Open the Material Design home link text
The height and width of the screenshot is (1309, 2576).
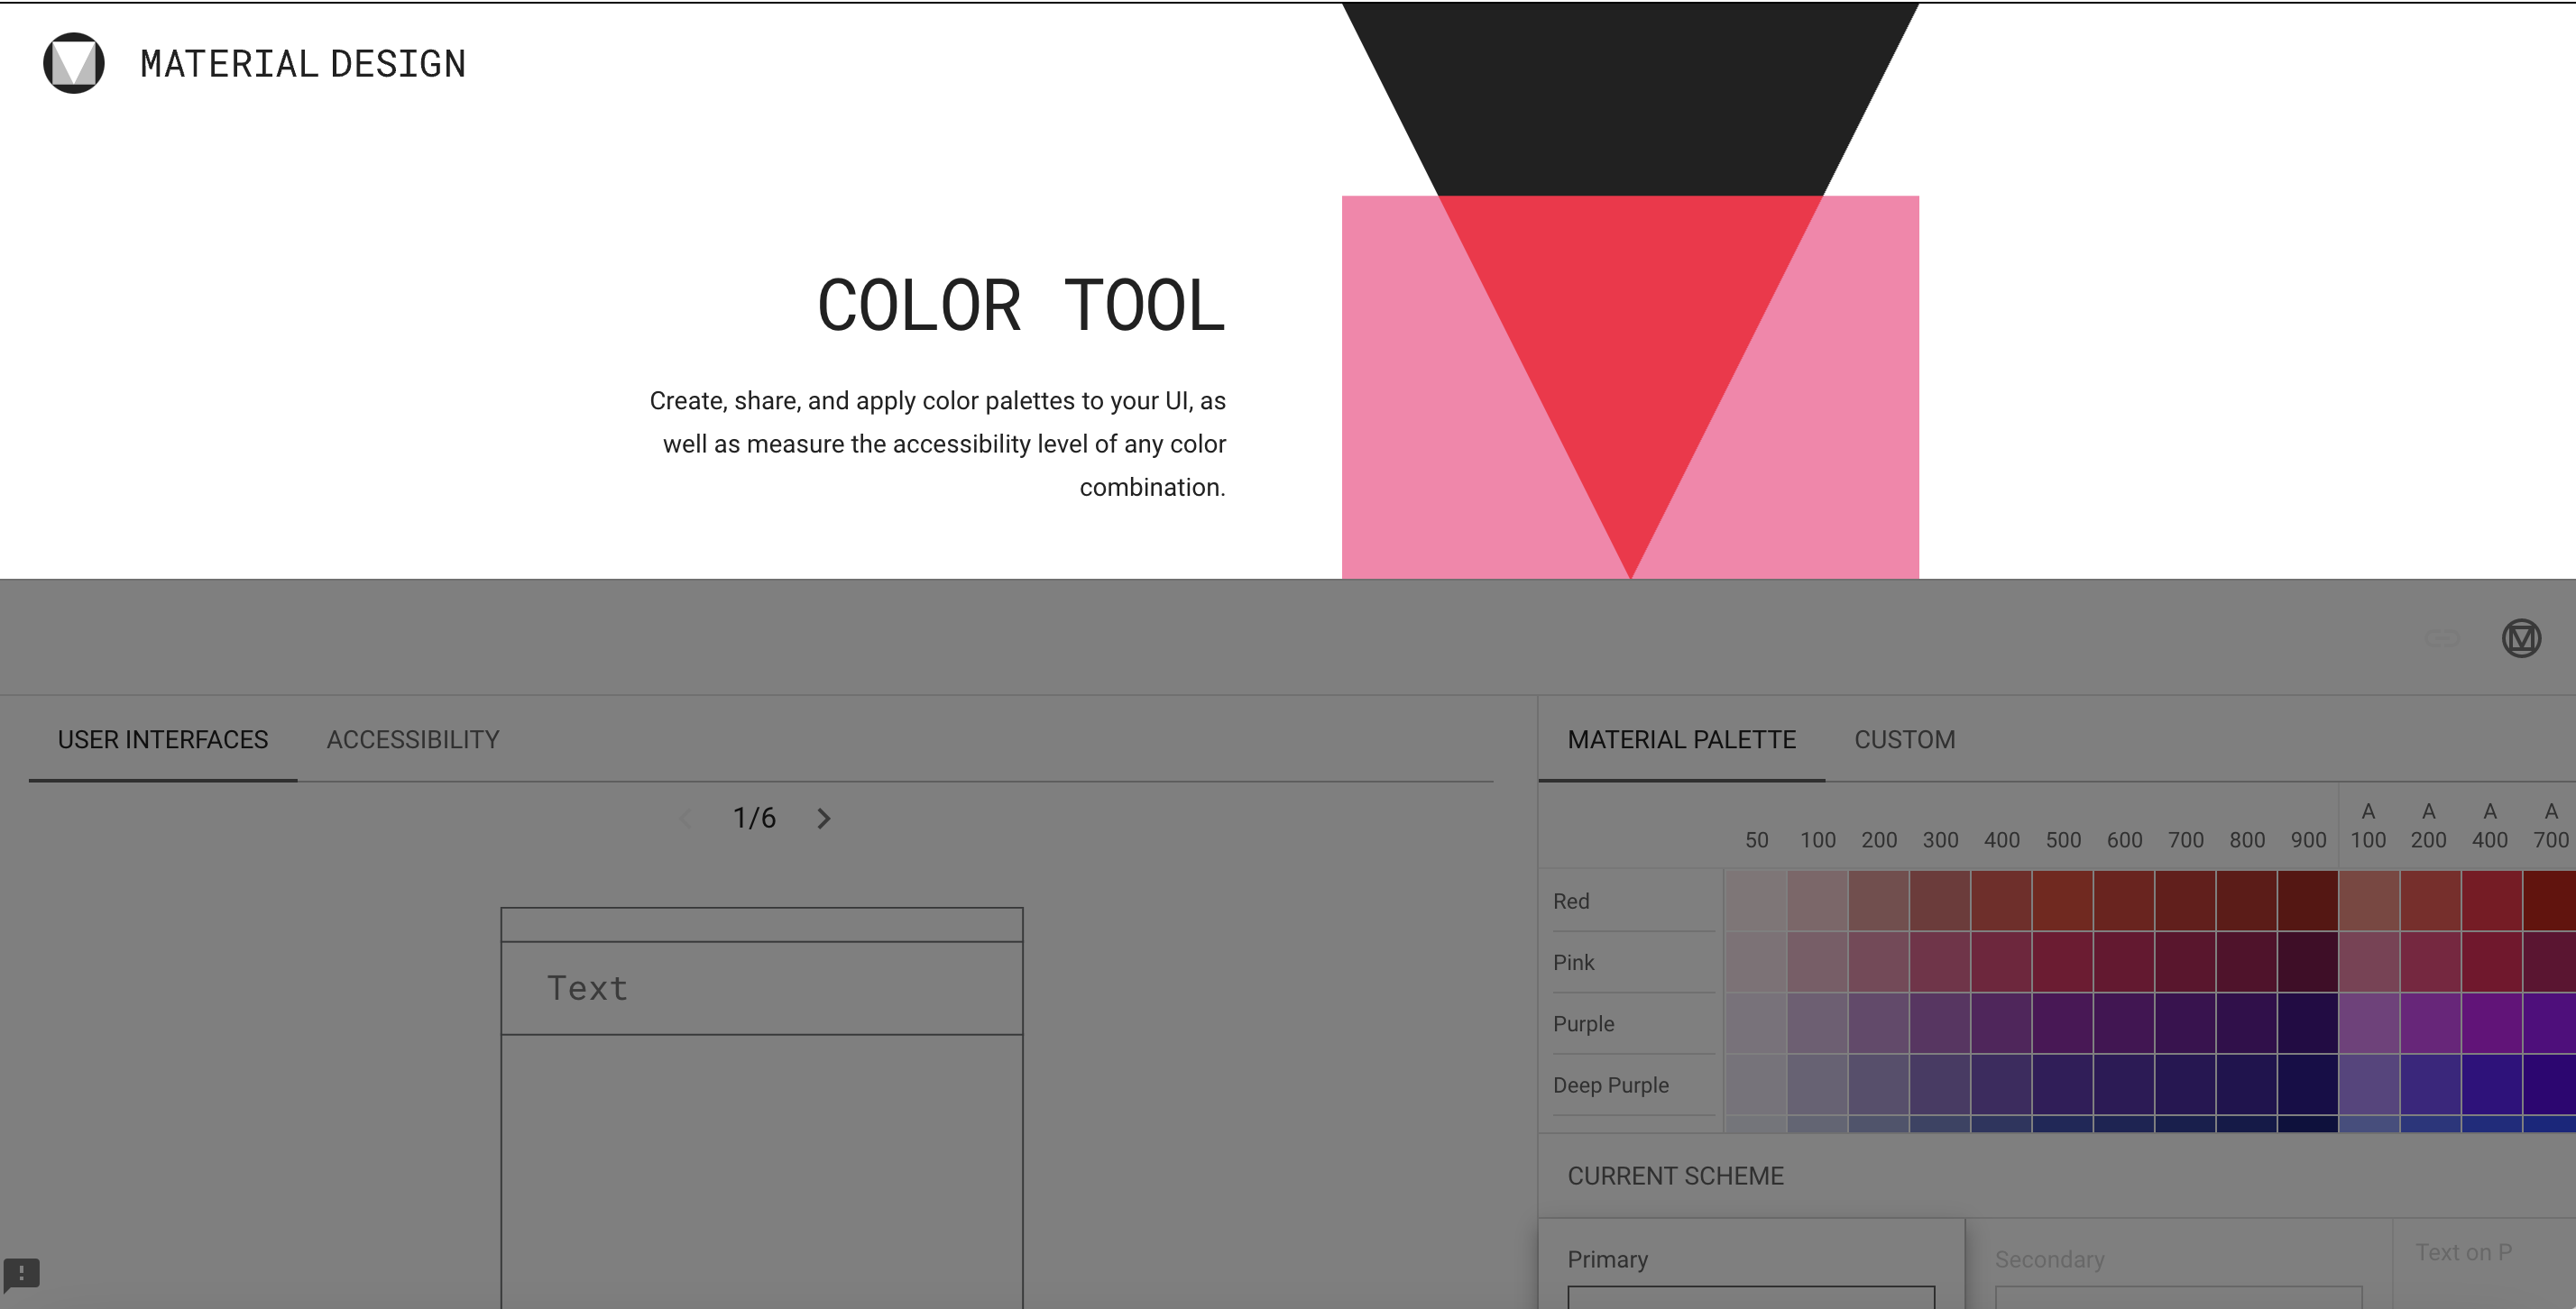pyautogui.click(x=303, y=64)
